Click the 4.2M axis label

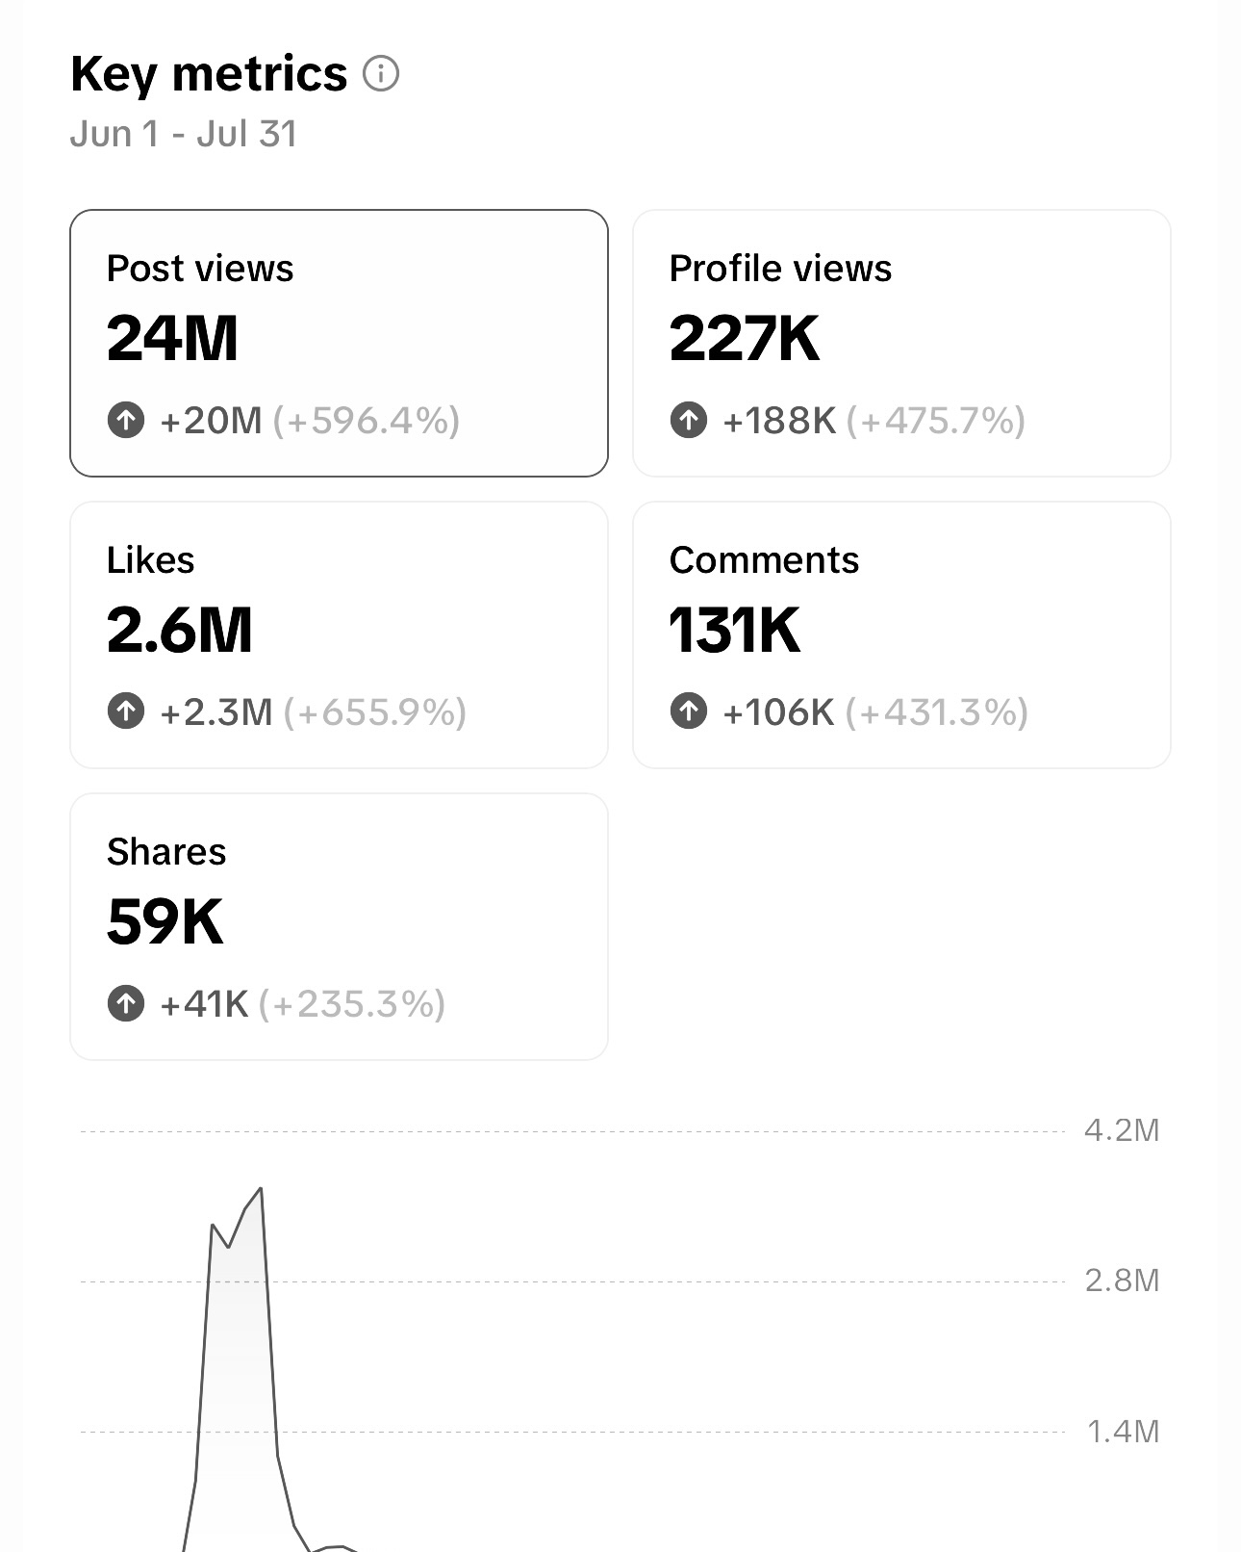1122,1130
